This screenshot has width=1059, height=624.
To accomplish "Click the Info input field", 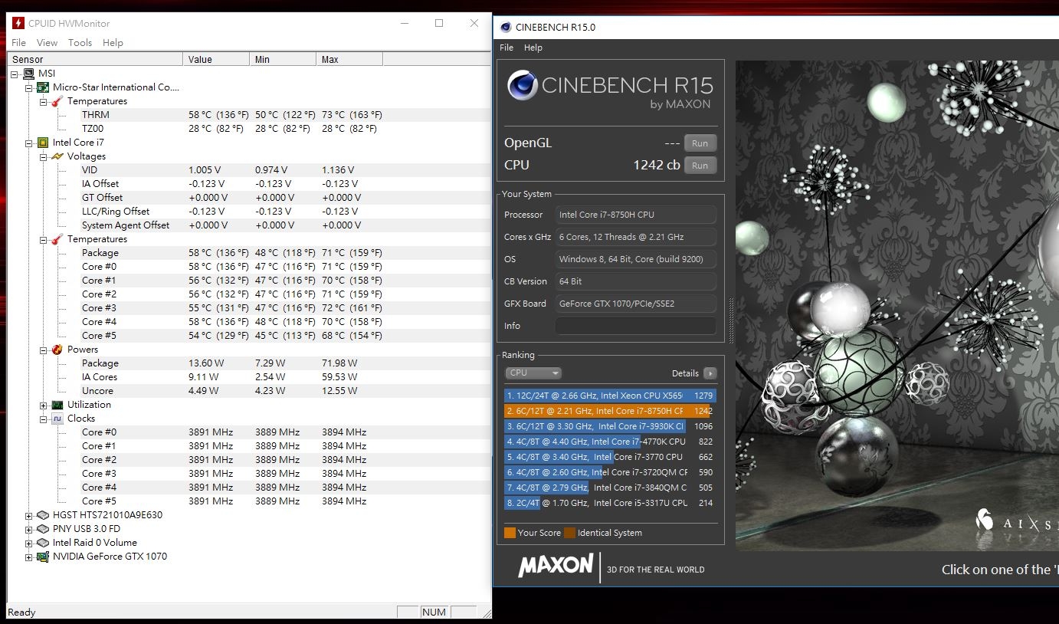I will 636,326.
